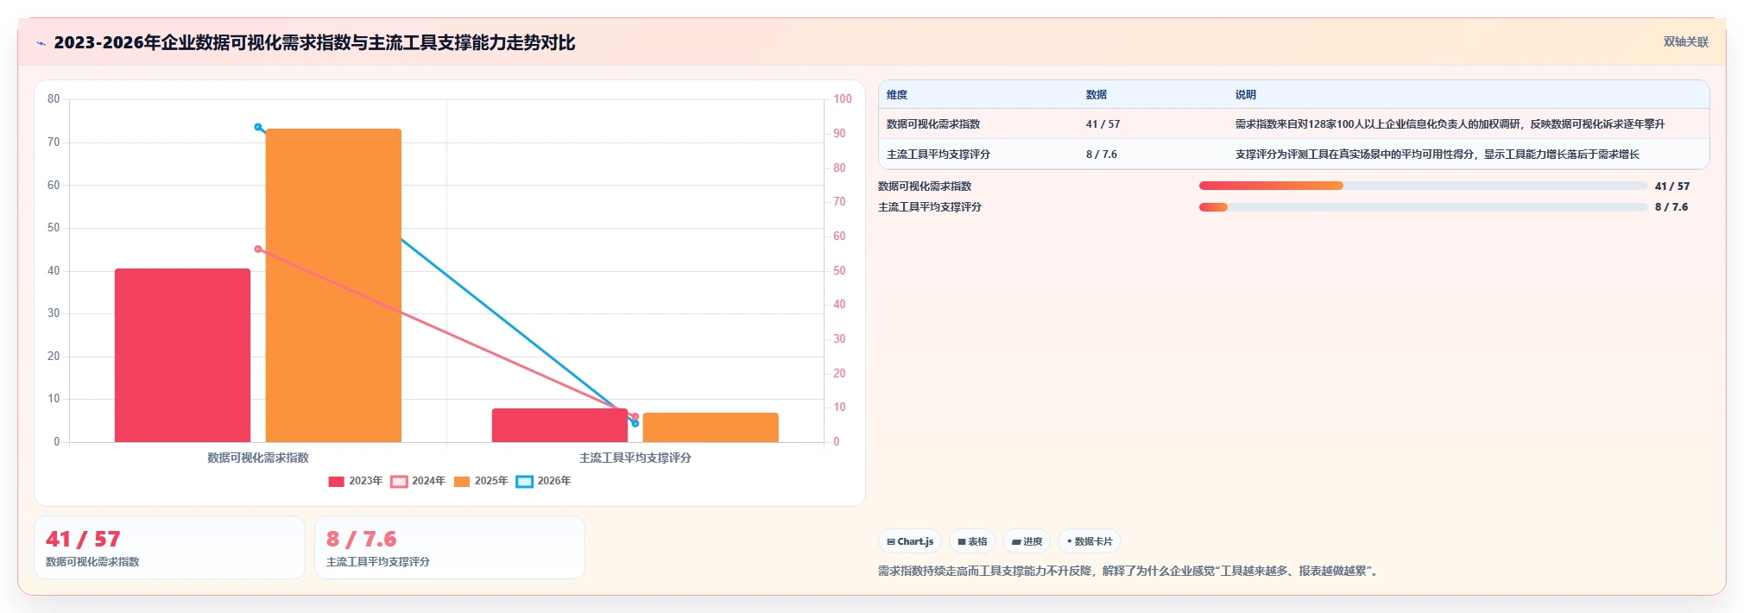
Task: Click the 2025 orange bar for 数据可视化需求指数
Action: pos(333,285)
